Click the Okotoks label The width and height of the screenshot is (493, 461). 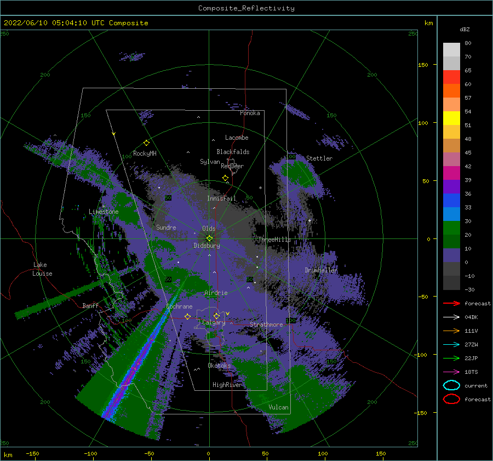point(219,366)
